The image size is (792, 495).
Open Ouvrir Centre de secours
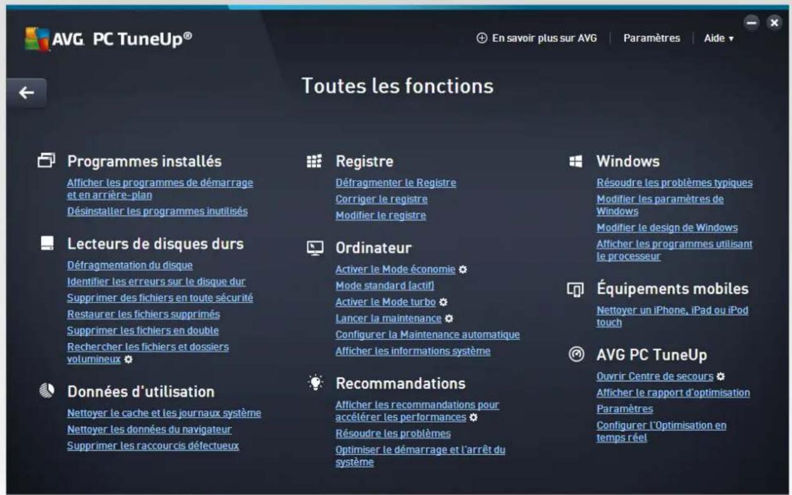pyautogui.click(x=655, y=376)
